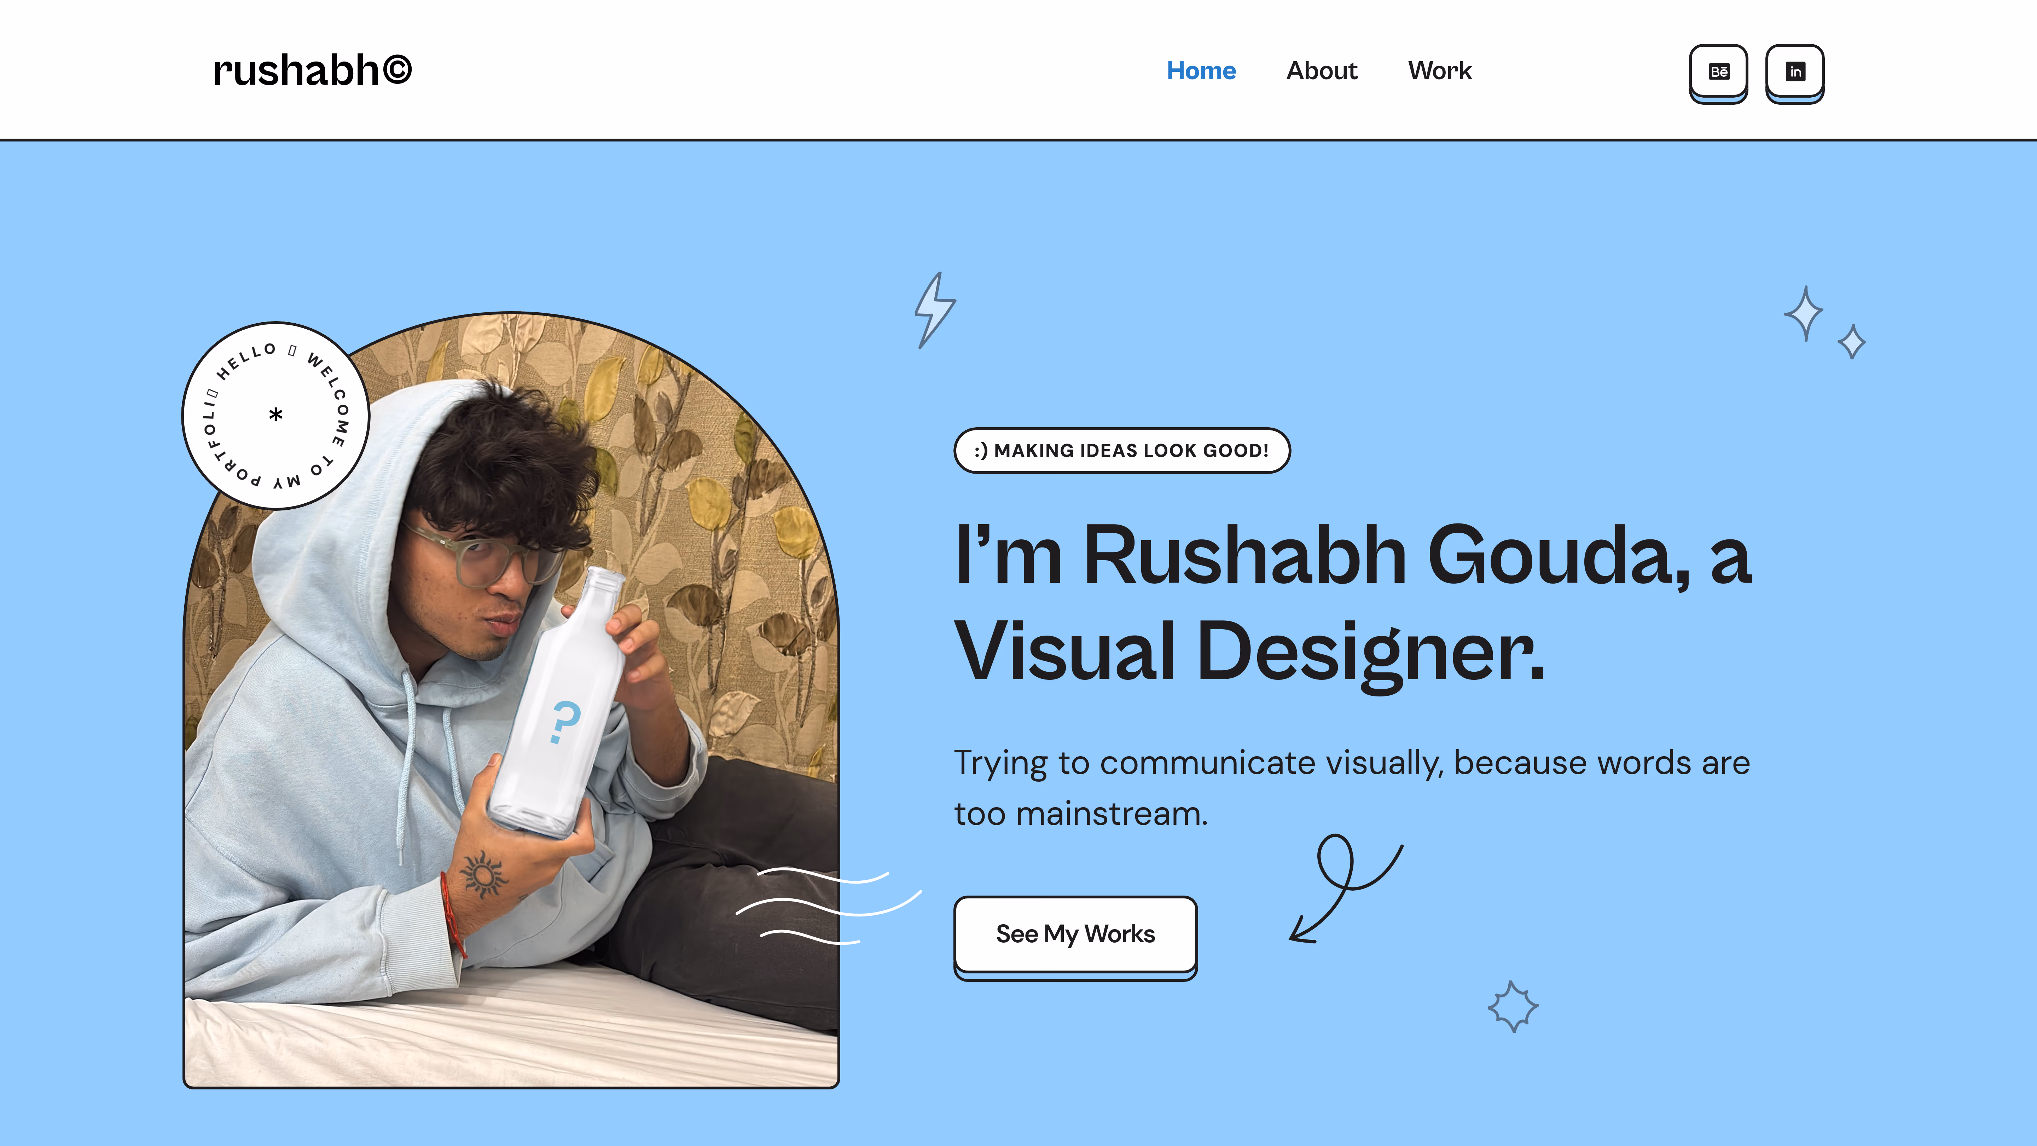Click the lightning bolt doodle

(935, 310)
